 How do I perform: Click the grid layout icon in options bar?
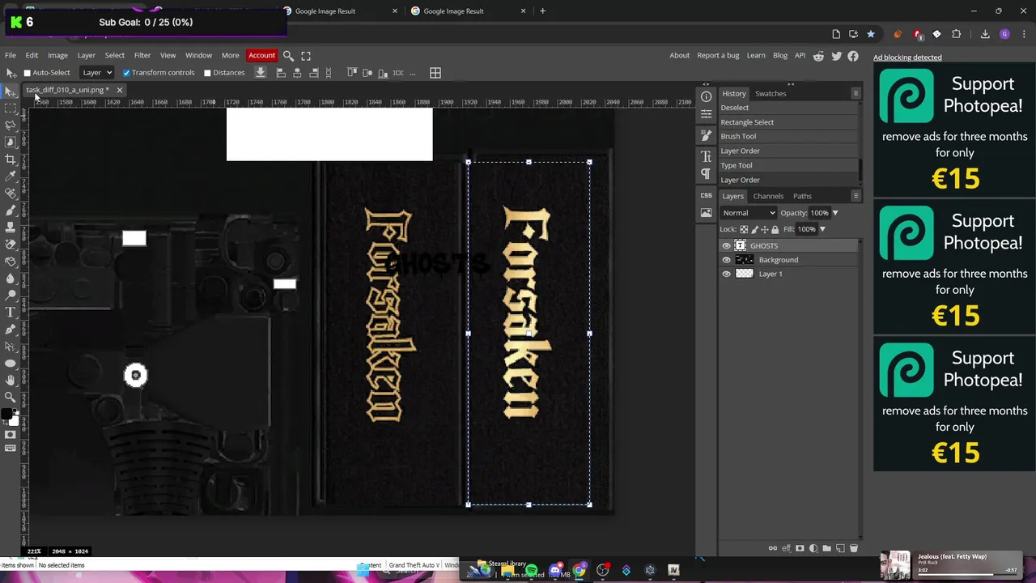click(x=435, y=73)
